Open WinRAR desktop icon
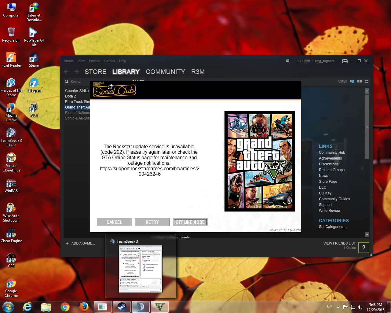Screen dimensions: 391x313 [11, 185]
